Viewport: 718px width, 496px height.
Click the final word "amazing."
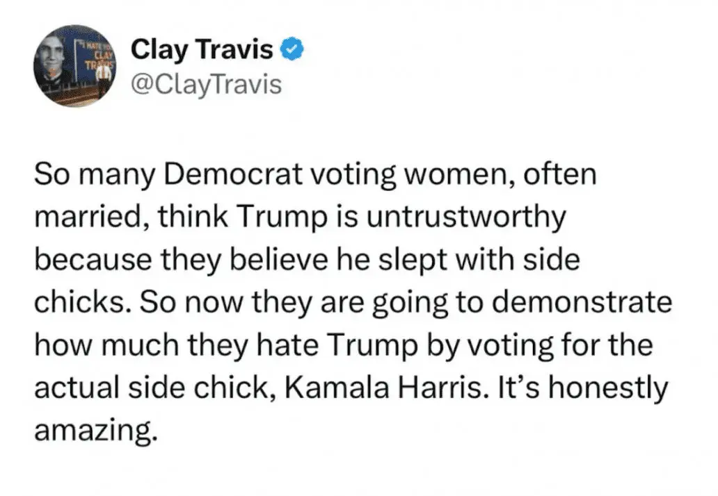[x=92, y=432]
